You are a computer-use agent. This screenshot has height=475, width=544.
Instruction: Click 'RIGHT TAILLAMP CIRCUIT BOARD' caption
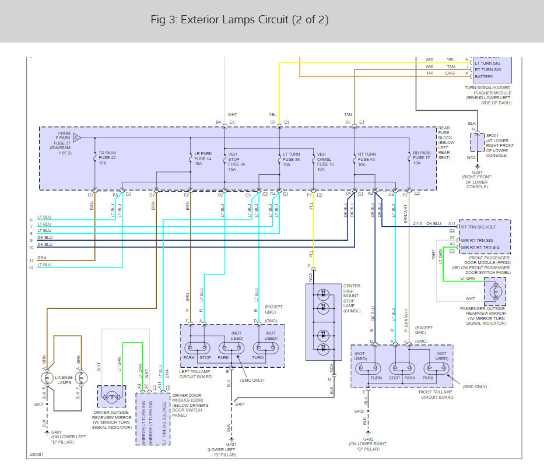[x=436, y=395]
